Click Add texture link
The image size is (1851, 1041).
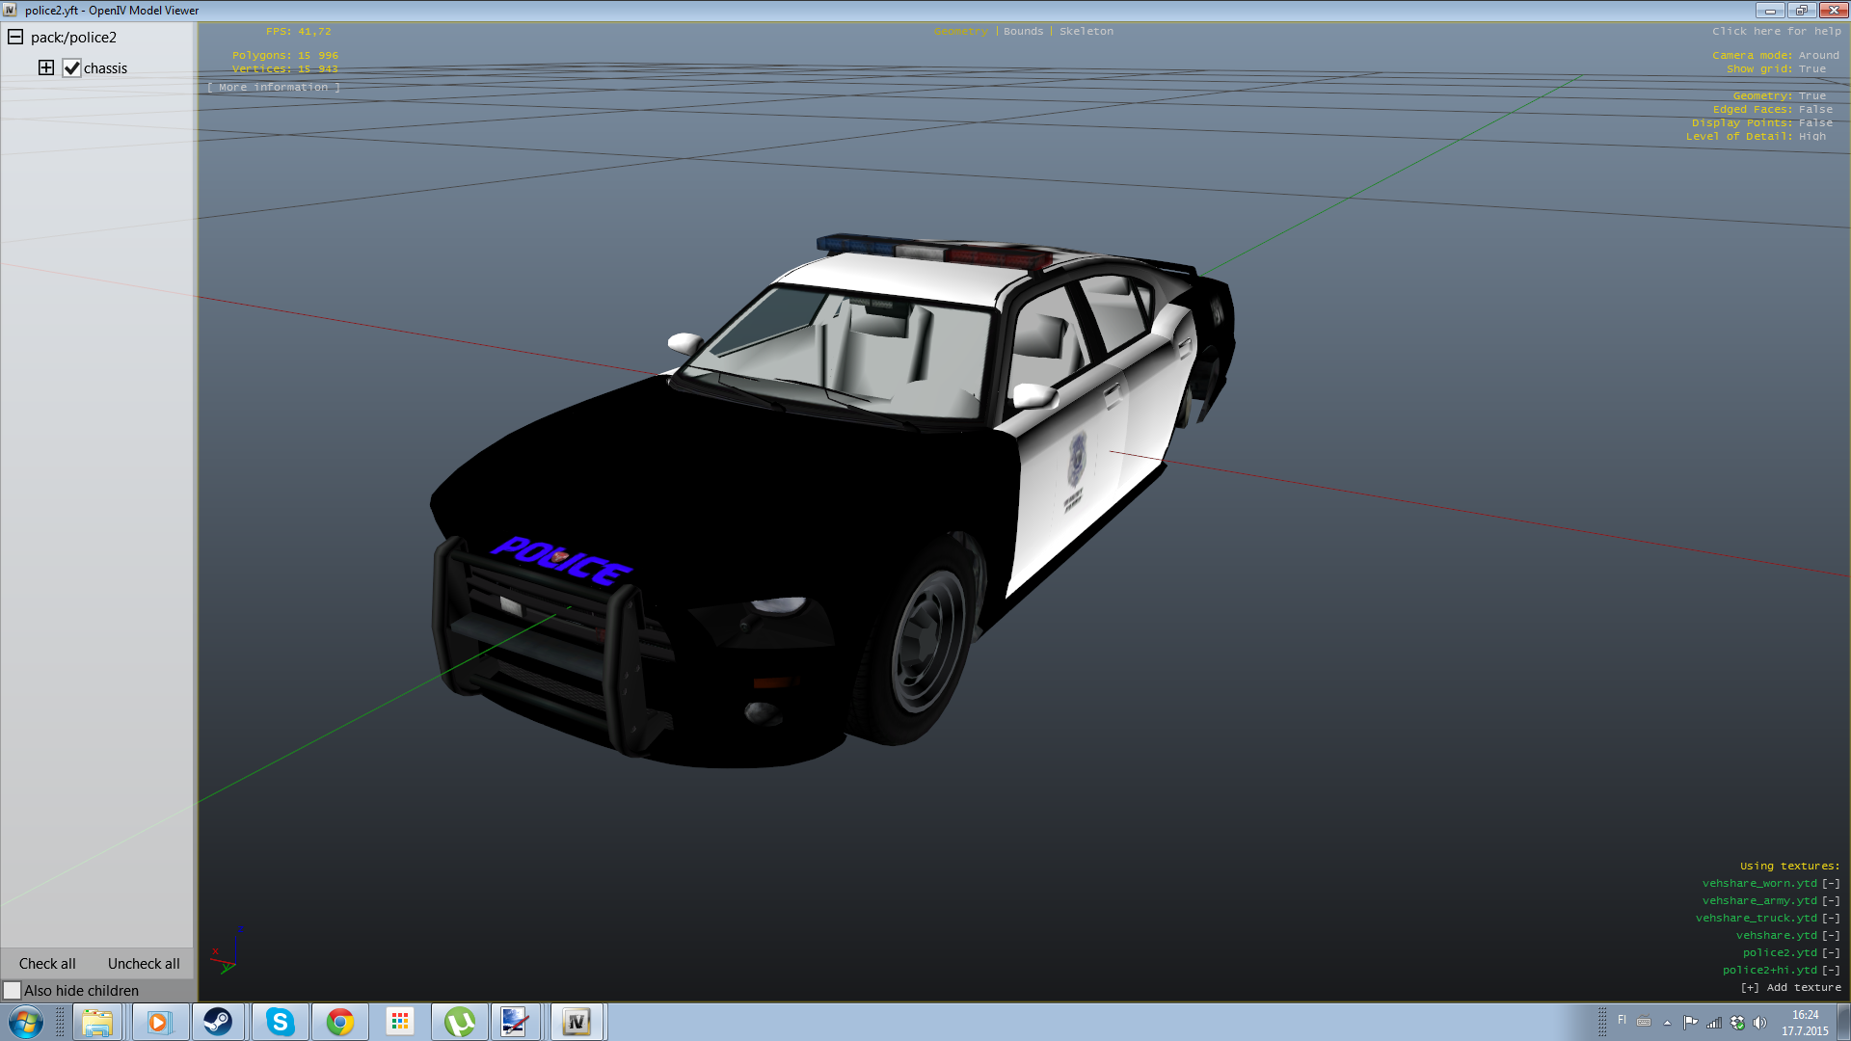point(1790,988)
